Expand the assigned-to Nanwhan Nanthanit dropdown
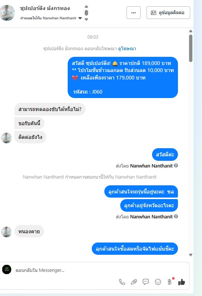The image size is (202, 296). click(x=80, y=18)
